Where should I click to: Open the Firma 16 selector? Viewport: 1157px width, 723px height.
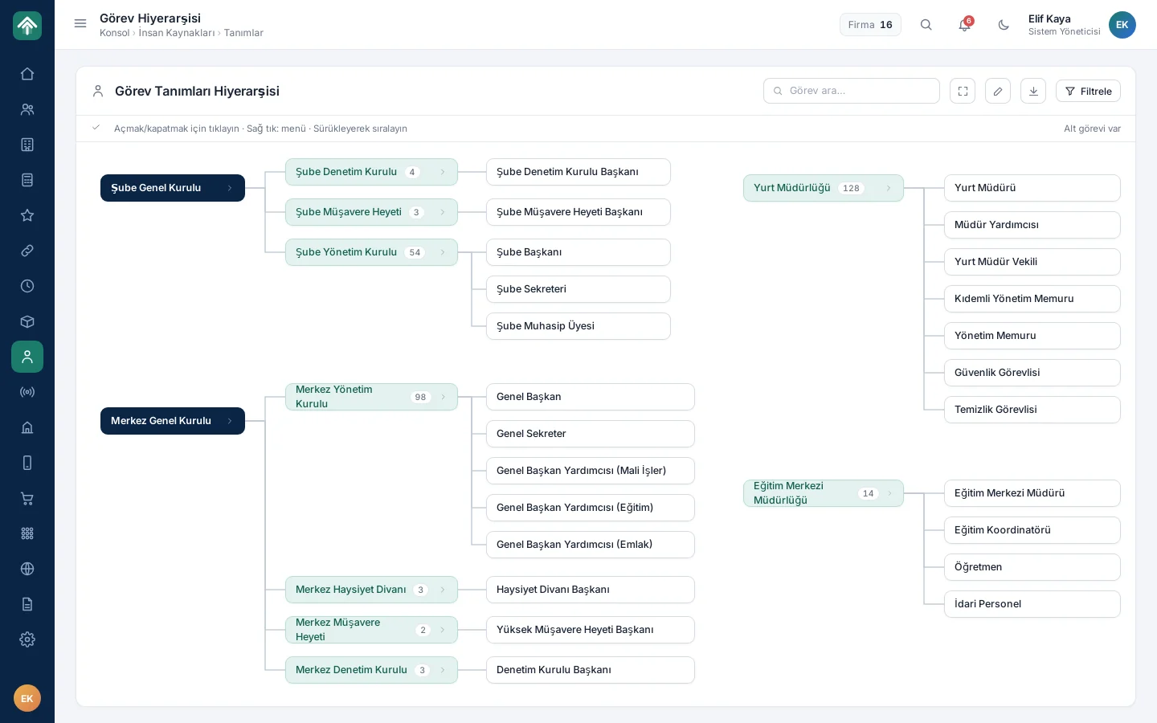click(870, 25)
